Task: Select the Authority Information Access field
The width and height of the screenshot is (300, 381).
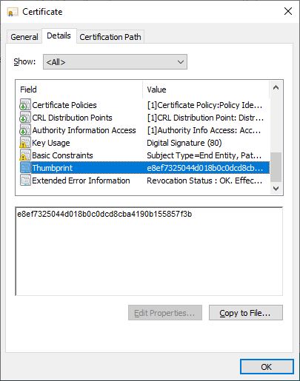Action: click(84, 130)
